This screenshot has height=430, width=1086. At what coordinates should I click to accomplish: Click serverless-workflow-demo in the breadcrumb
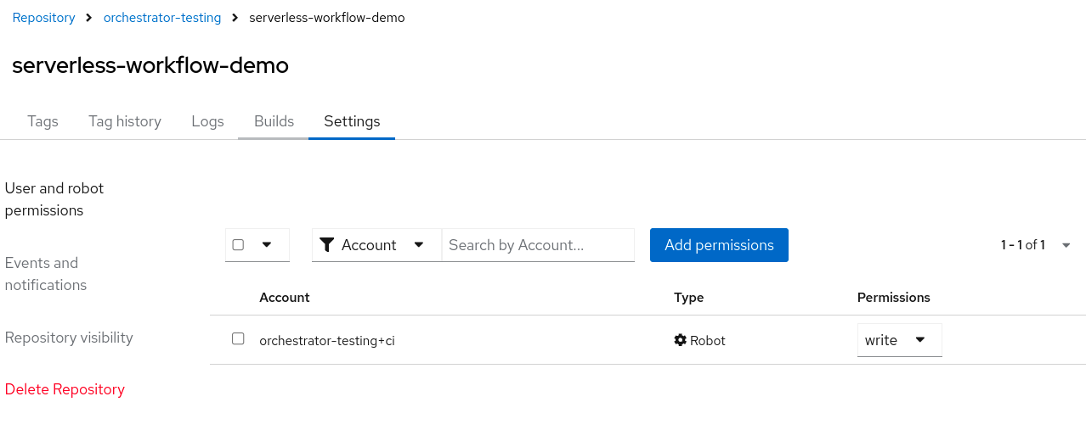point(327,18)
